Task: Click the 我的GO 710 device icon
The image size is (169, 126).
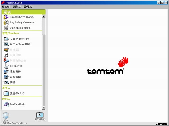Action: (x=6, y=93)
